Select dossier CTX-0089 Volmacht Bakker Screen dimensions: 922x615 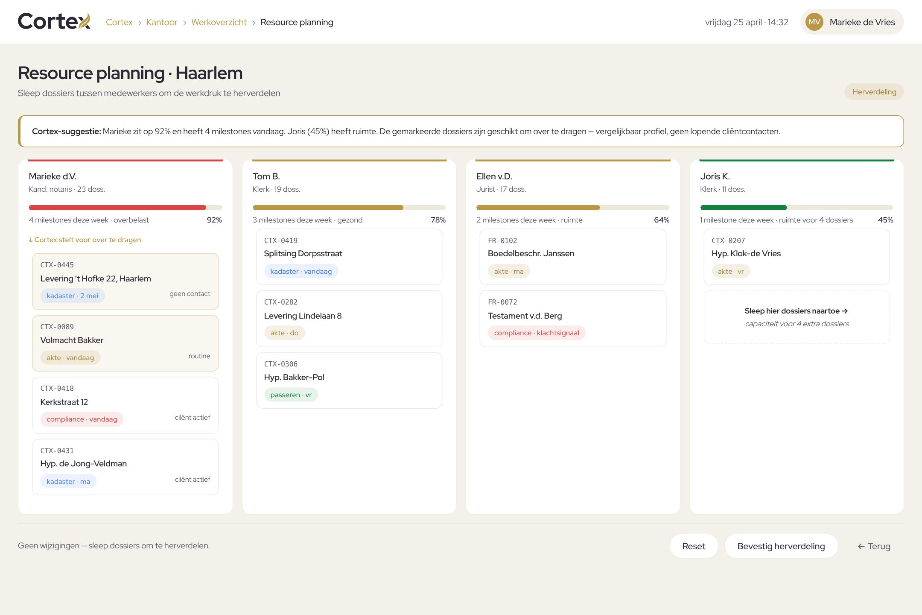click(x=125, y=343)
